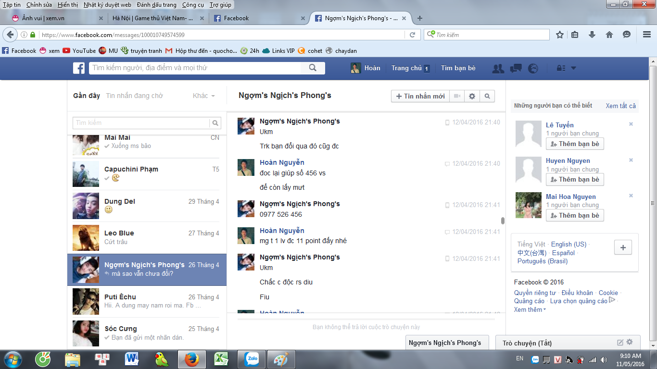Image resolution: width=657 pixels, height=369 pixels.
Task: Click the Facebook logo icon
Action: tap(79, 68)
